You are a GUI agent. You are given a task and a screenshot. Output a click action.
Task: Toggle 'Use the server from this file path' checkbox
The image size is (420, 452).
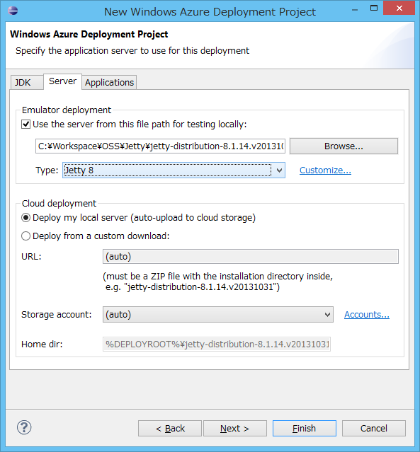(x=25, y=124)
